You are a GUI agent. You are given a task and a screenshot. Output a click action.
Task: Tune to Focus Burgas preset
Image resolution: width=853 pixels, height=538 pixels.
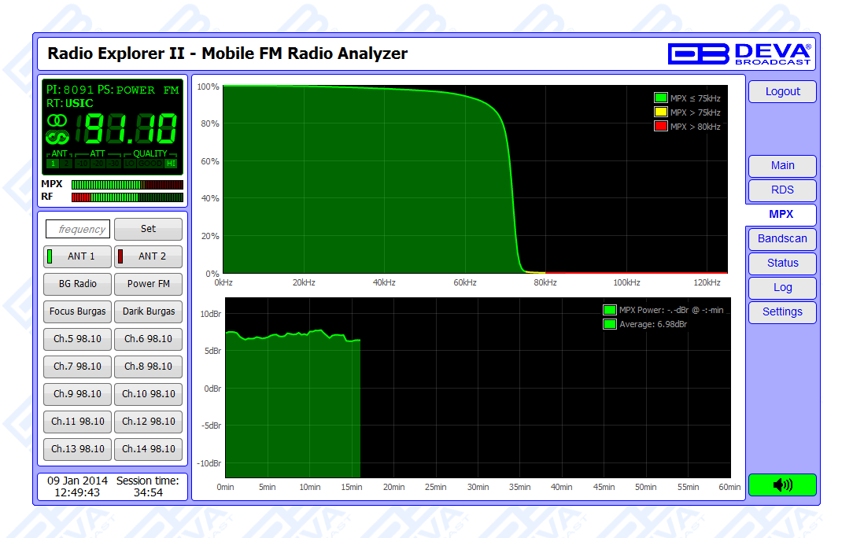[x=77, y=311]
